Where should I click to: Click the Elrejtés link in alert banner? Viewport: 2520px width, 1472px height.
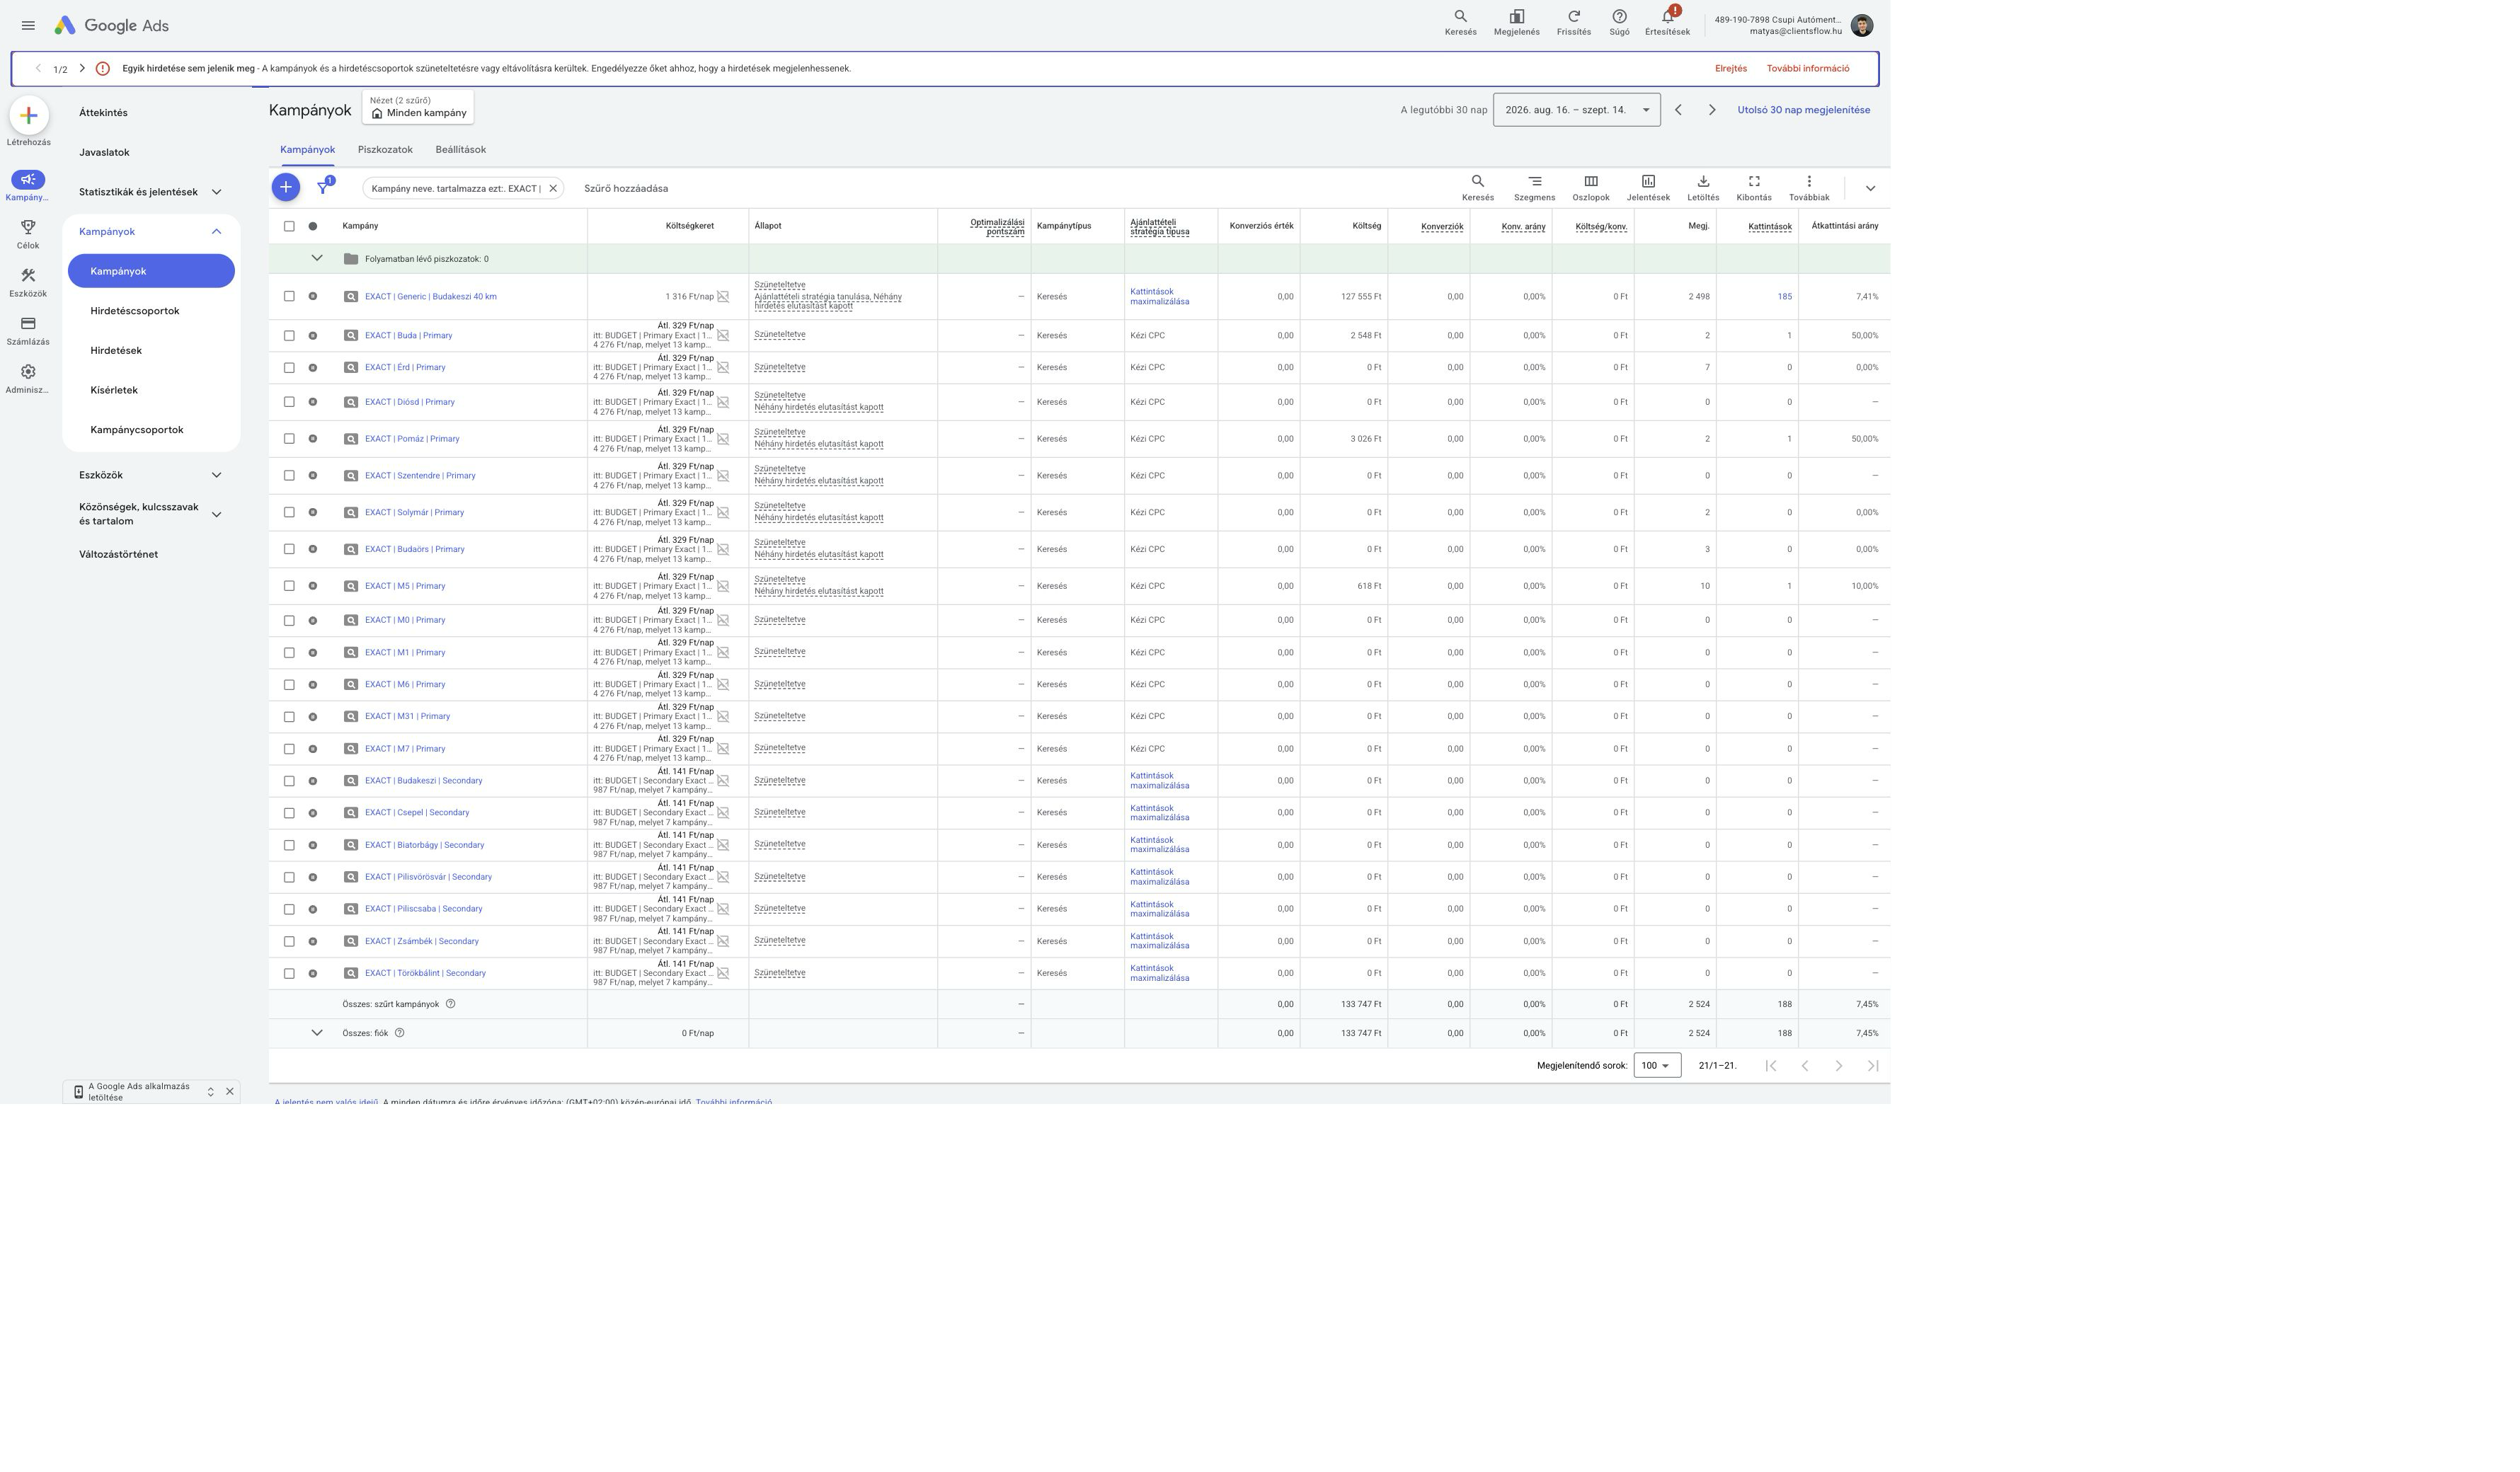1730,69
